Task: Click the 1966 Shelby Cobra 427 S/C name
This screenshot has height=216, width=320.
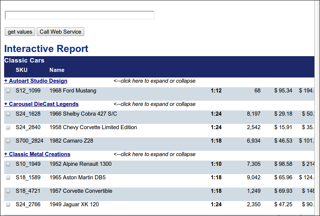Action: 83,114
